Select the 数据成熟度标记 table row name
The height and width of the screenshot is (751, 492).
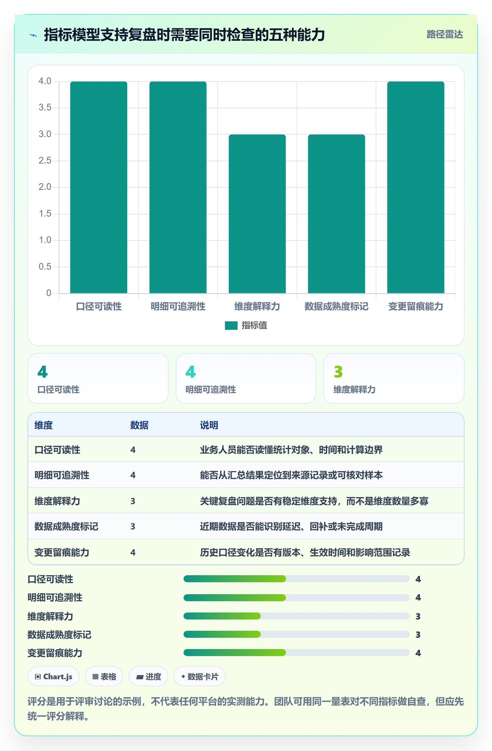click(66, 526)
